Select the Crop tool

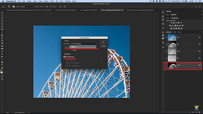coord(2,24)
